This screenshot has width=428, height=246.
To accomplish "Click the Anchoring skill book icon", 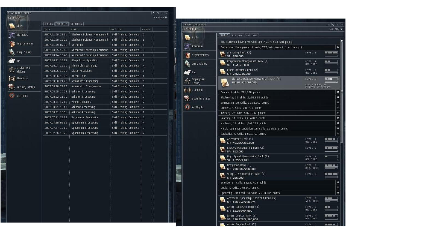I will (223, 54).
